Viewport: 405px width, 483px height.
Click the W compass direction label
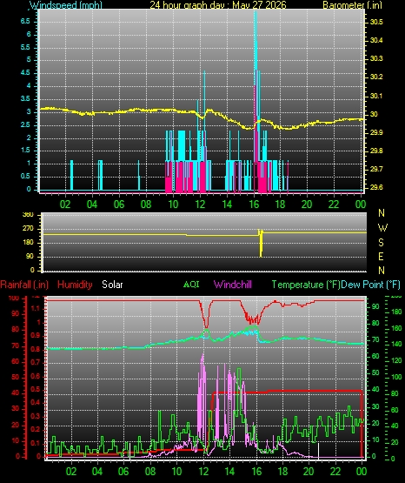click(x=382, y=228)
